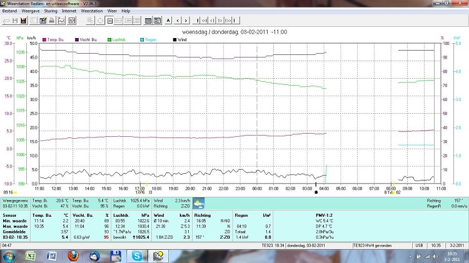Click the Regen cyan color swatch
Screen dimensions: 469x263
click(142, 39)
